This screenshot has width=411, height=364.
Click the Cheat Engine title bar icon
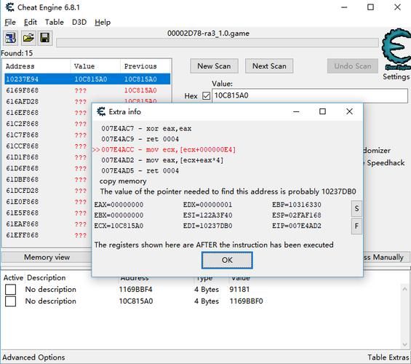coord(10,7)
